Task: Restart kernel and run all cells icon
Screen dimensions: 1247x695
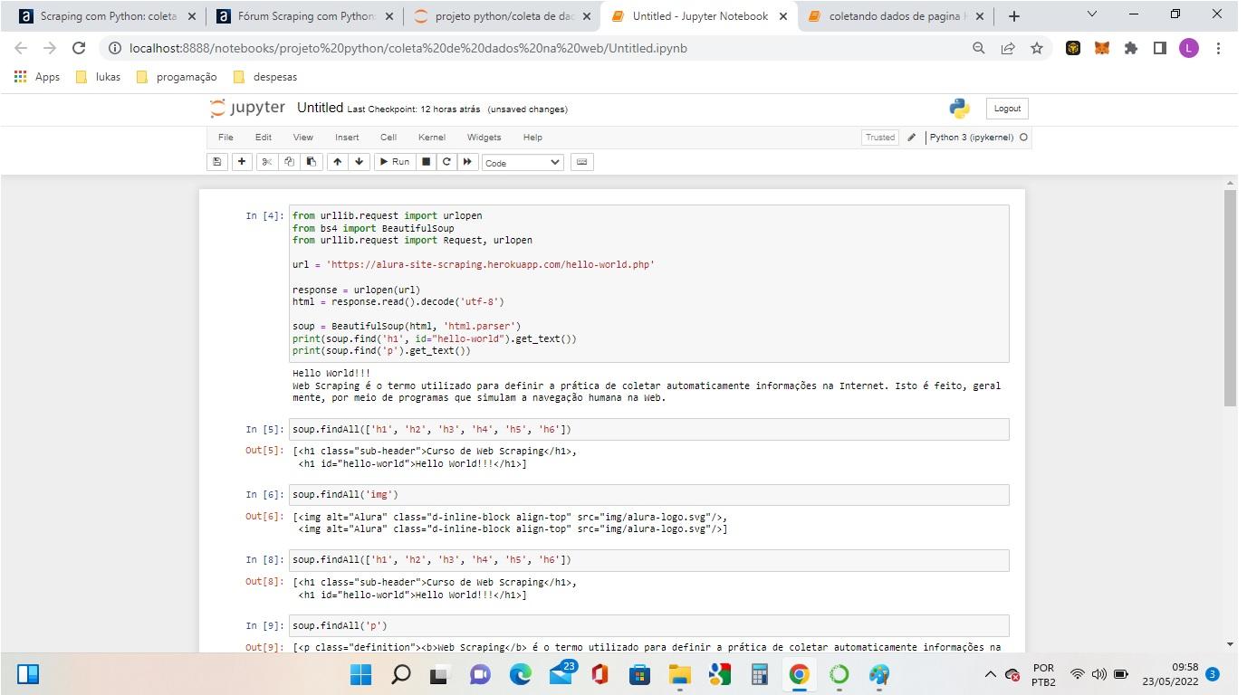Action: tap(467, 162)
